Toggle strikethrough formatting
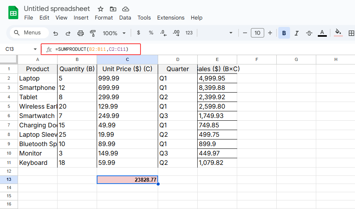The height and width of the screenshot is (209, 355). [309, 33]
